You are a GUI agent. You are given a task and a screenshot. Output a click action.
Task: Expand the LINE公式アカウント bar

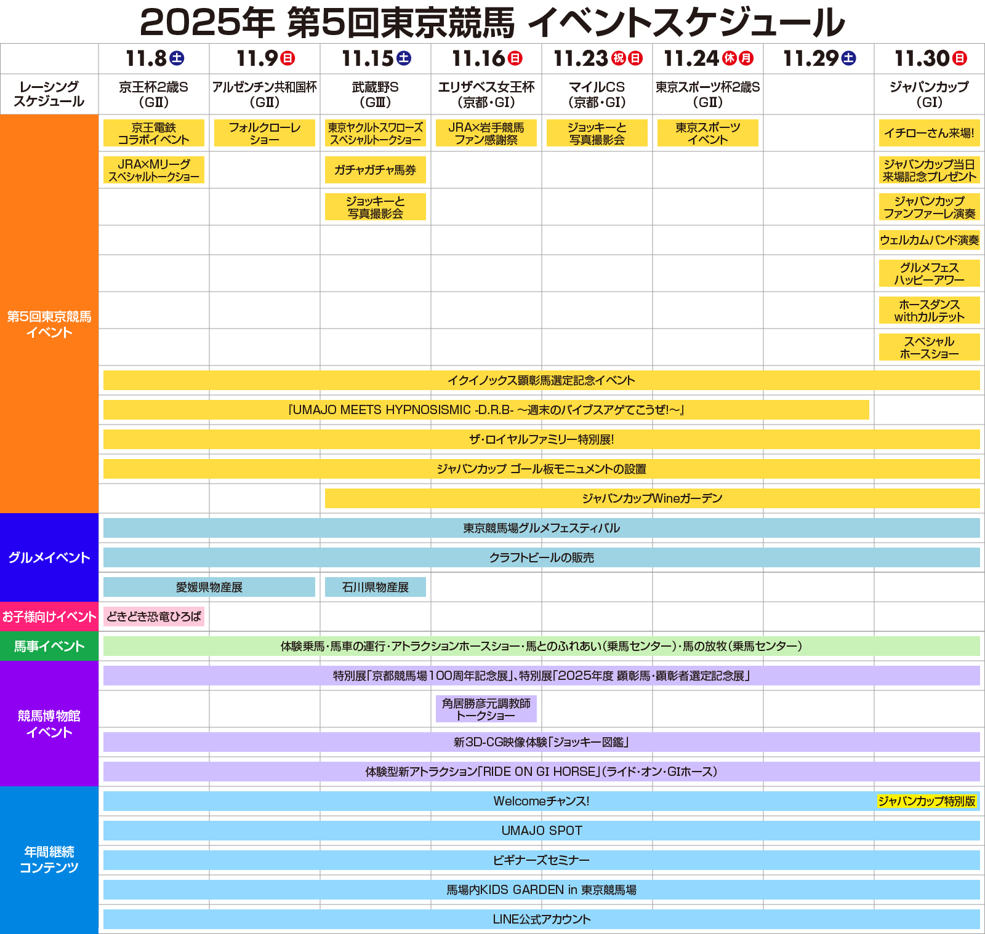click(x=542, y=919)
